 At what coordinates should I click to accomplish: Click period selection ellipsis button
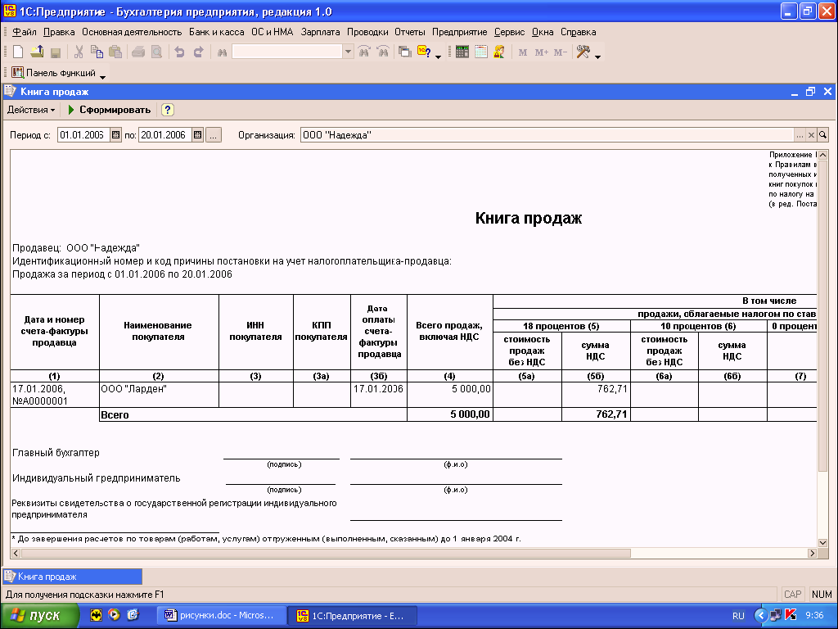(x=214, y=135)
